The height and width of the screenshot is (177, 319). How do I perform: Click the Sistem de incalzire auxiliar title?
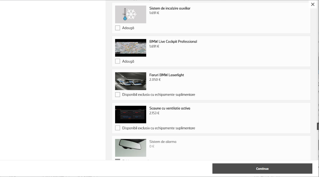tap(170, 8)
